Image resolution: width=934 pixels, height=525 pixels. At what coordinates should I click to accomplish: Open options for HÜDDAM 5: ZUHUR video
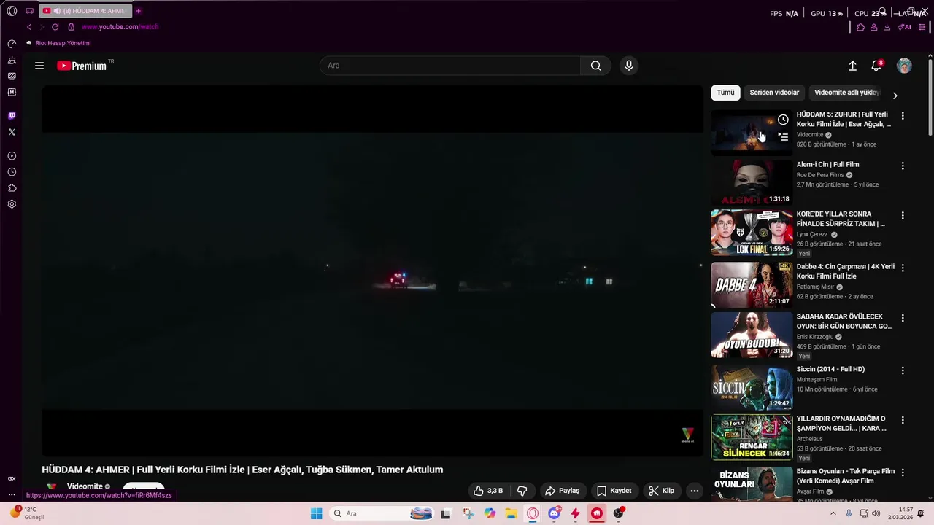pos(903,116)
